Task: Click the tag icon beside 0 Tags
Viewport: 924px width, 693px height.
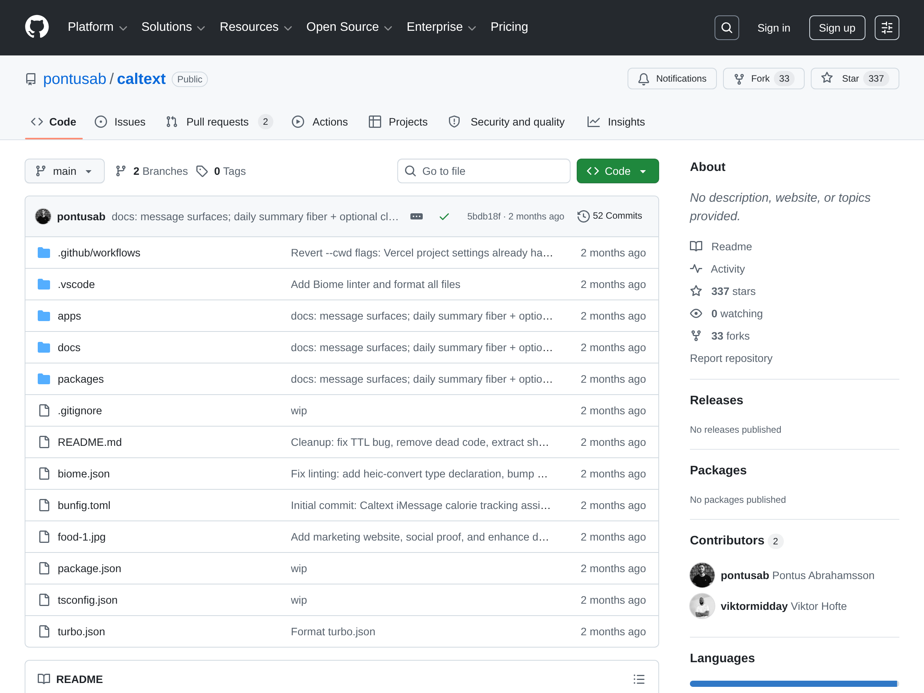Action: [202, 171]
